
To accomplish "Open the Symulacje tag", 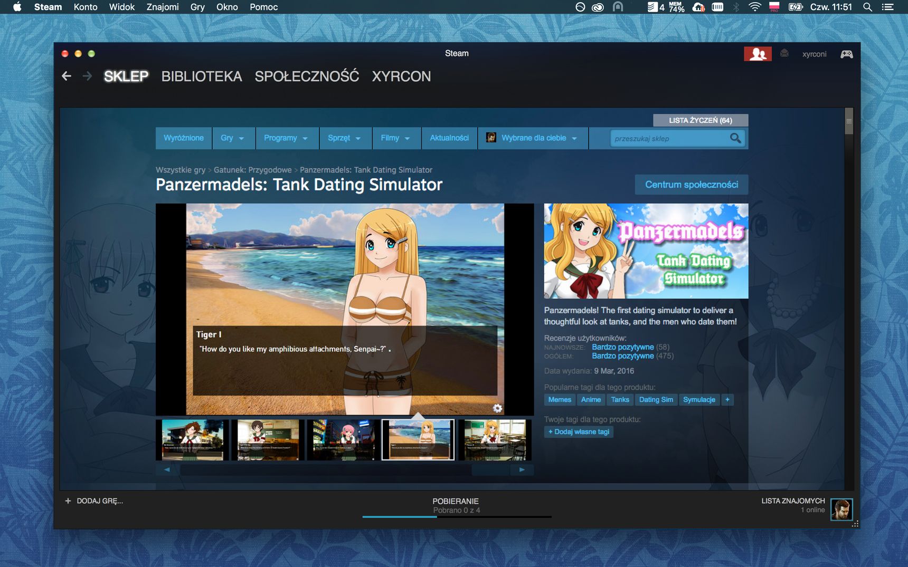I will tap(699, 400).
